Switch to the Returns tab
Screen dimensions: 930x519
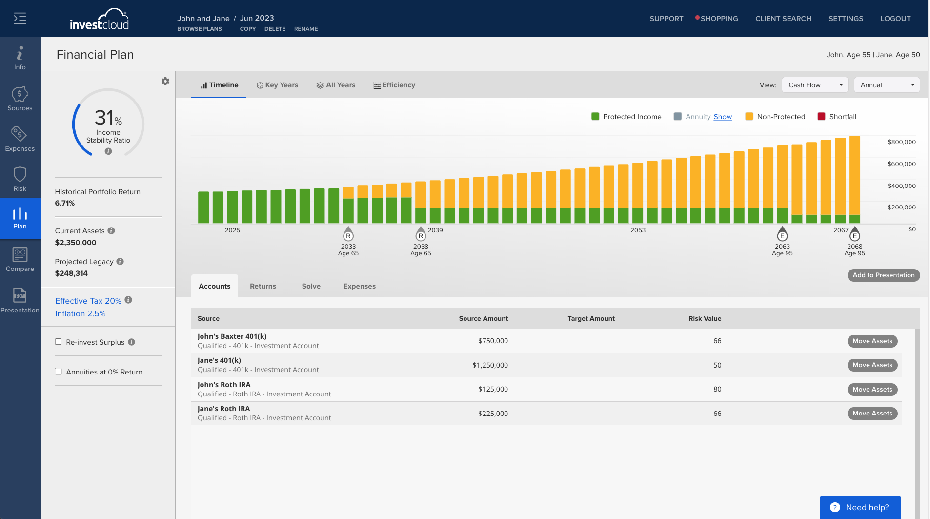[x=263, y=286]
